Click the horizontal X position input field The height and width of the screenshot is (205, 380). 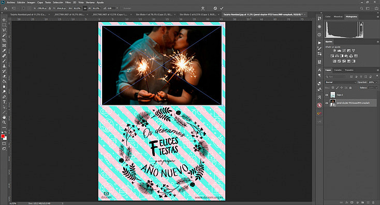42,8
